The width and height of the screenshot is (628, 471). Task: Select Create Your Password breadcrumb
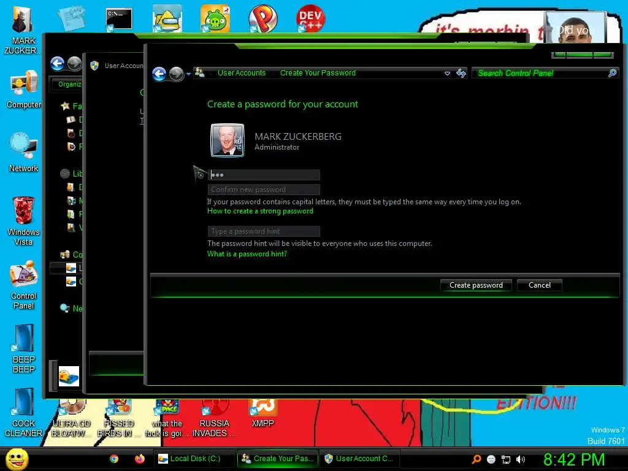pyautogui.click(x=318, y=73)
